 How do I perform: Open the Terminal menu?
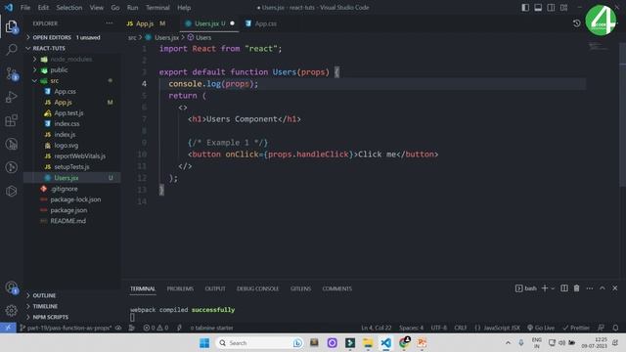[157, 8]
